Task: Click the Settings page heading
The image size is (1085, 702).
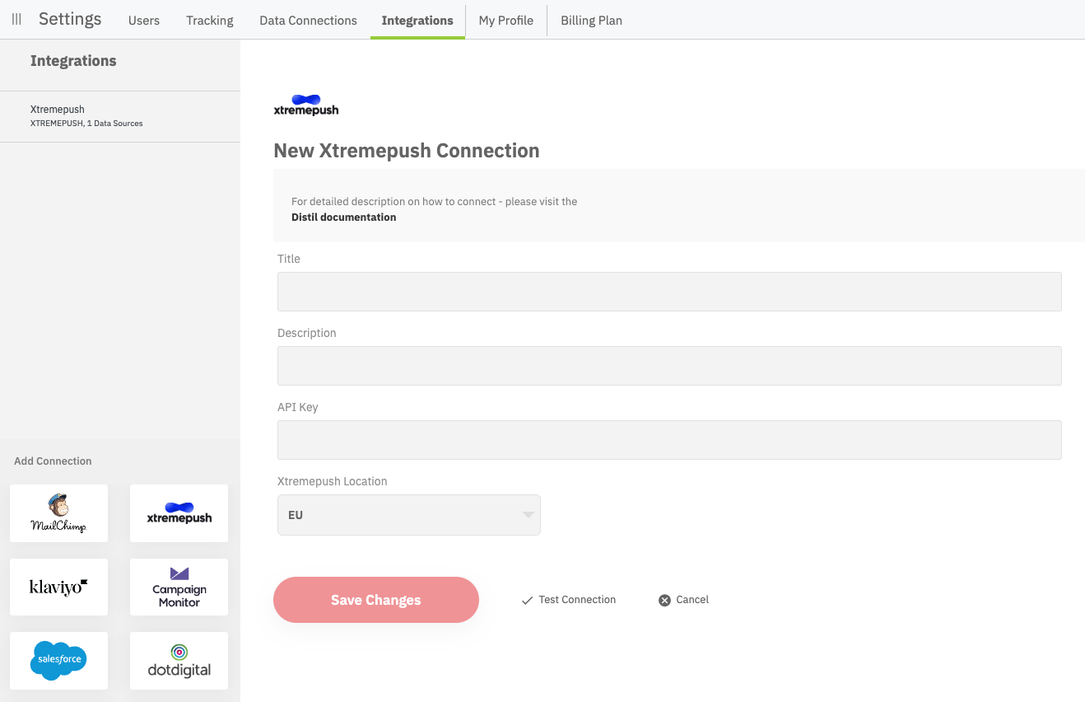Action: point(70,19)
